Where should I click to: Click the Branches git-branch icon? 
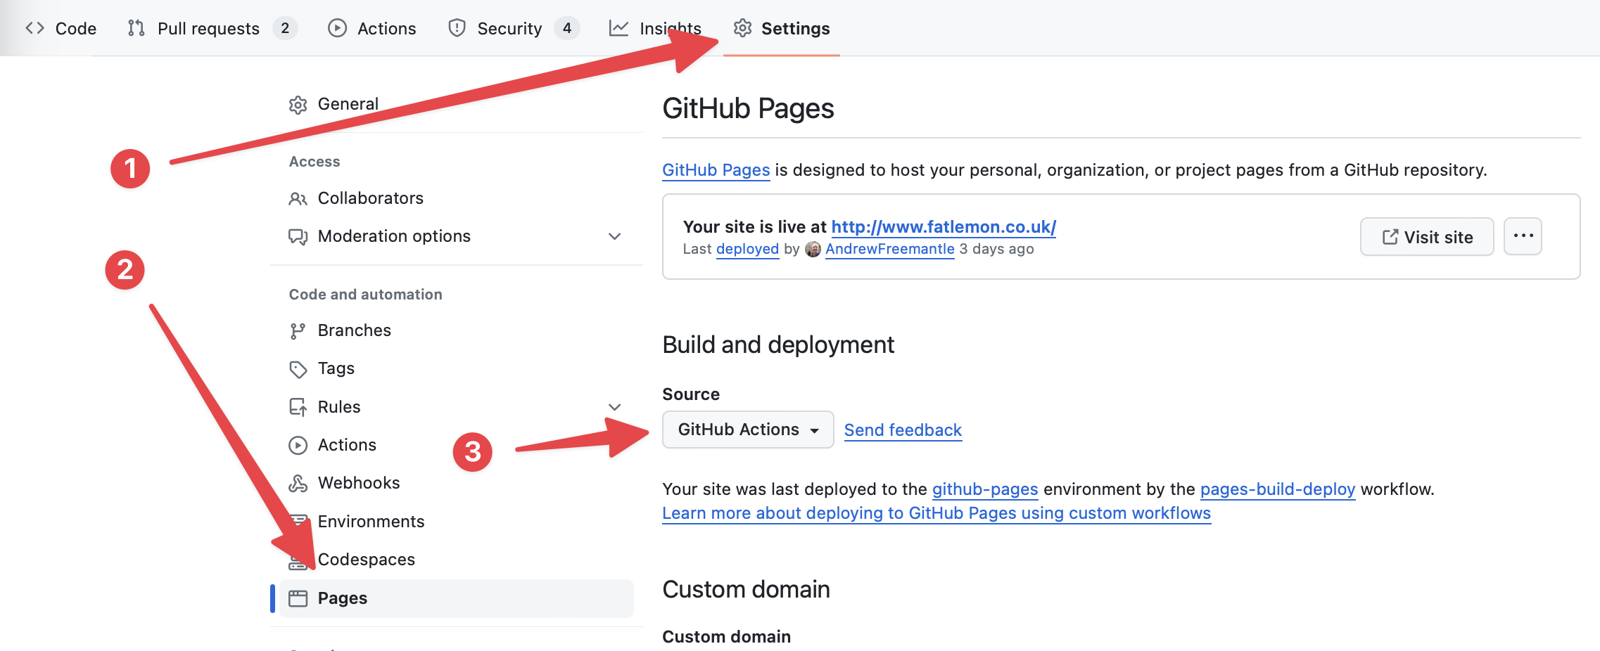pyautogui.click(x=298, y=331)
